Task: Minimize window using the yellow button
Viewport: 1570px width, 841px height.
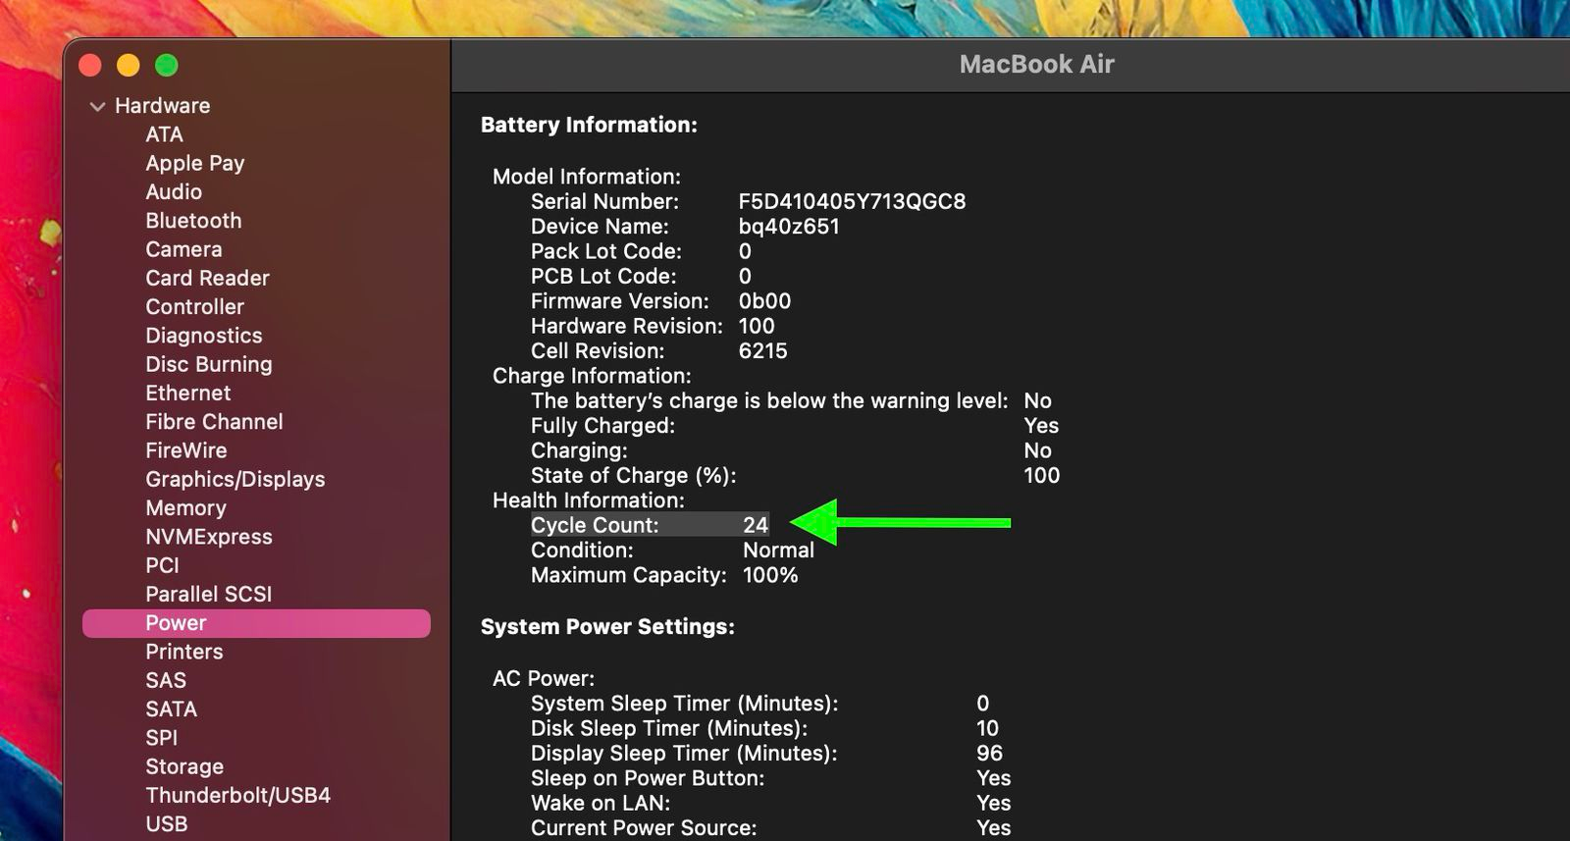Action: [x=129, y=65]
